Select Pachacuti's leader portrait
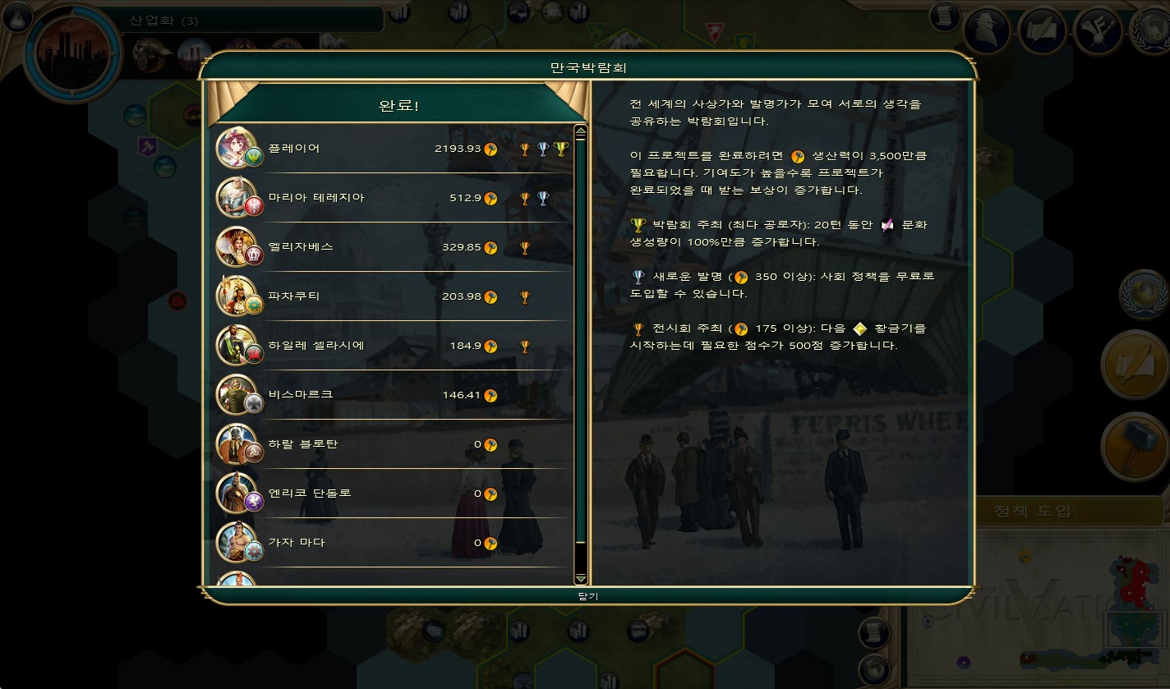The width and height of the screenshot is (1170, 689). pos(237,296)
